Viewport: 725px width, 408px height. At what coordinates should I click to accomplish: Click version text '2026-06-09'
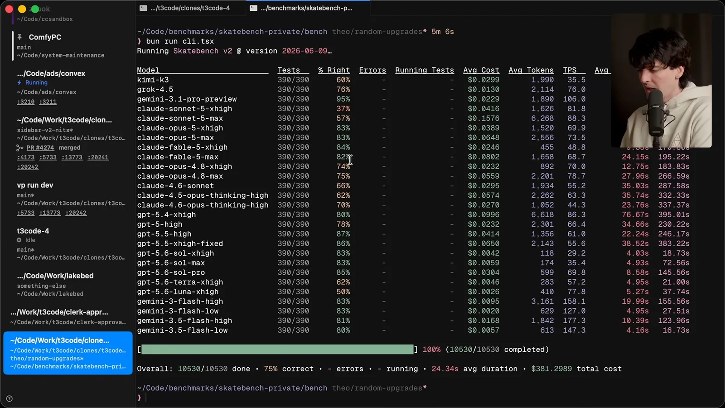point(304,51)
